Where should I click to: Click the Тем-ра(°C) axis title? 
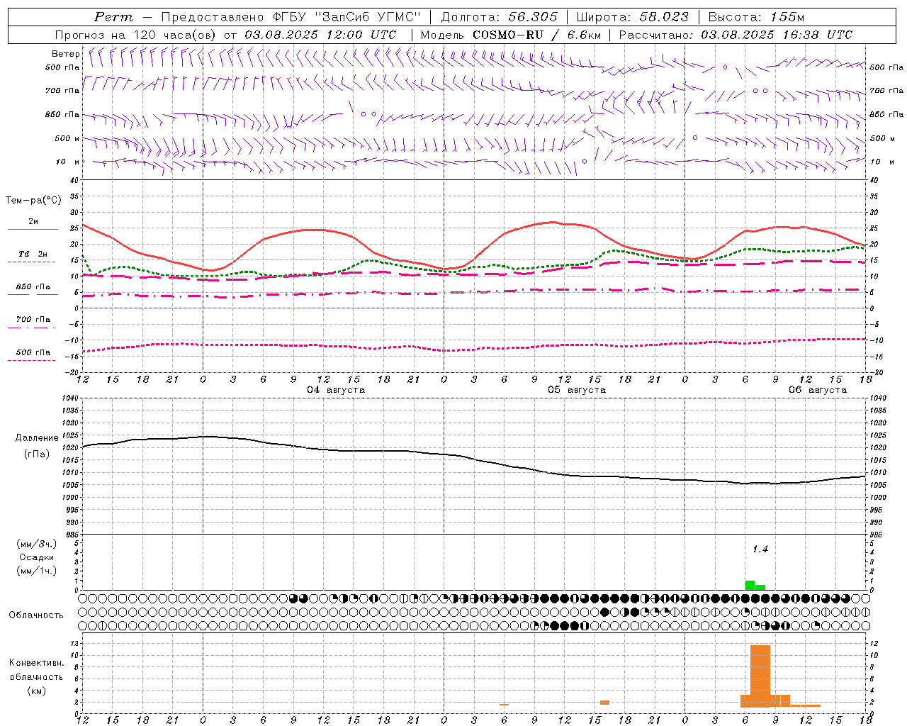click(33, 201)
